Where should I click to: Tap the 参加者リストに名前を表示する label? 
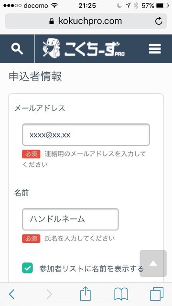pyautogui.click(x=91, y=269)
